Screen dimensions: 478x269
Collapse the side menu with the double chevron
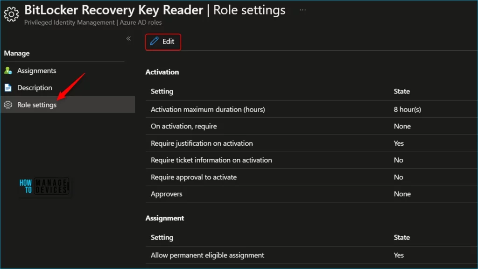[129, 38]
